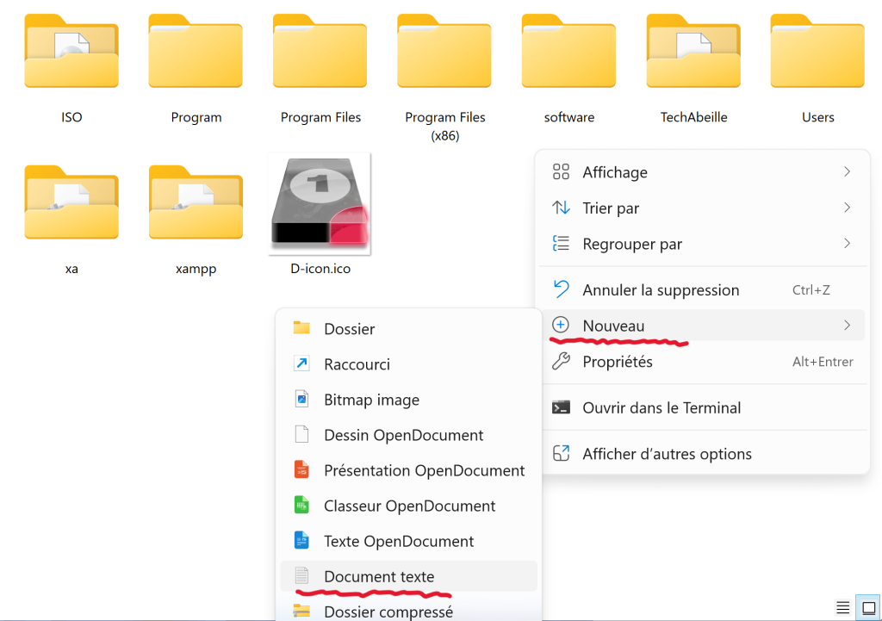Select the Users folder icon
Viewport: 882px width, 621px height.
[817, 52]
